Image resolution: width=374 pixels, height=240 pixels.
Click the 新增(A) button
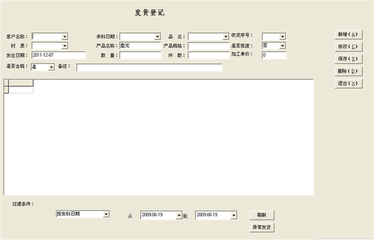348,34
